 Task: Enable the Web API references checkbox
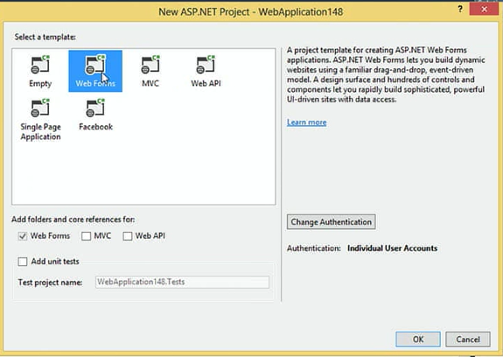[128, 236]
